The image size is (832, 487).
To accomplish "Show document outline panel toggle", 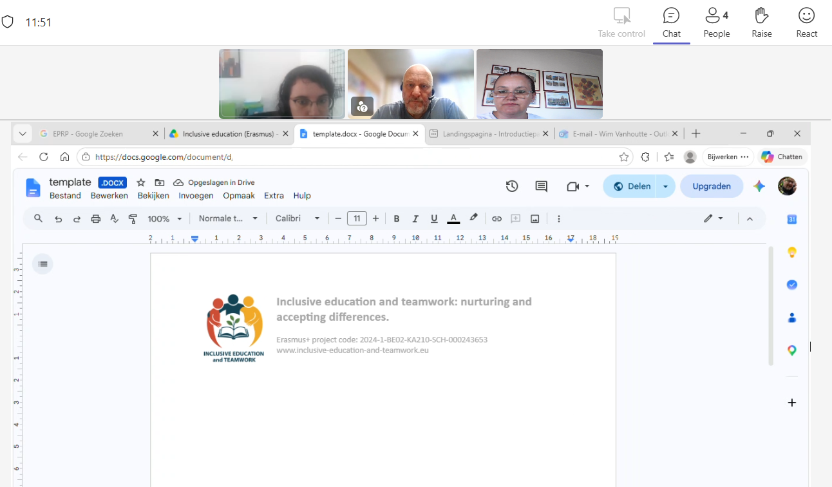I will coord(43,264).
